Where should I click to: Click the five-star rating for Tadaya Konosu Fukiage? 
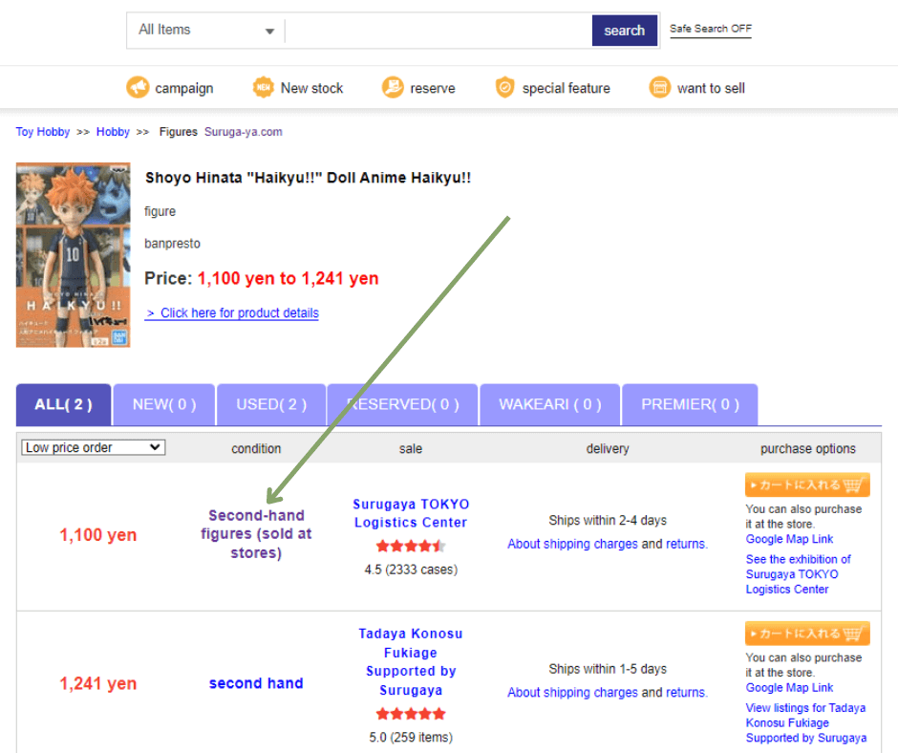(x=411, y=714)
